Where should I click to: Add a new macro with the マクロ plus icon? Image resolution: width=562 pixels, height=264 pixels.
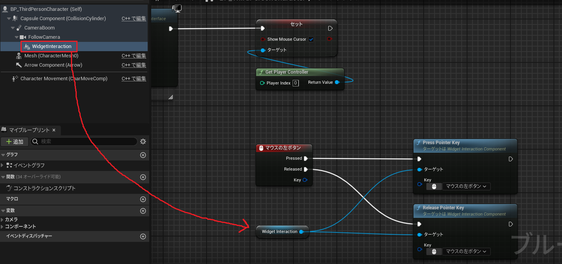(x=143, y=199)
